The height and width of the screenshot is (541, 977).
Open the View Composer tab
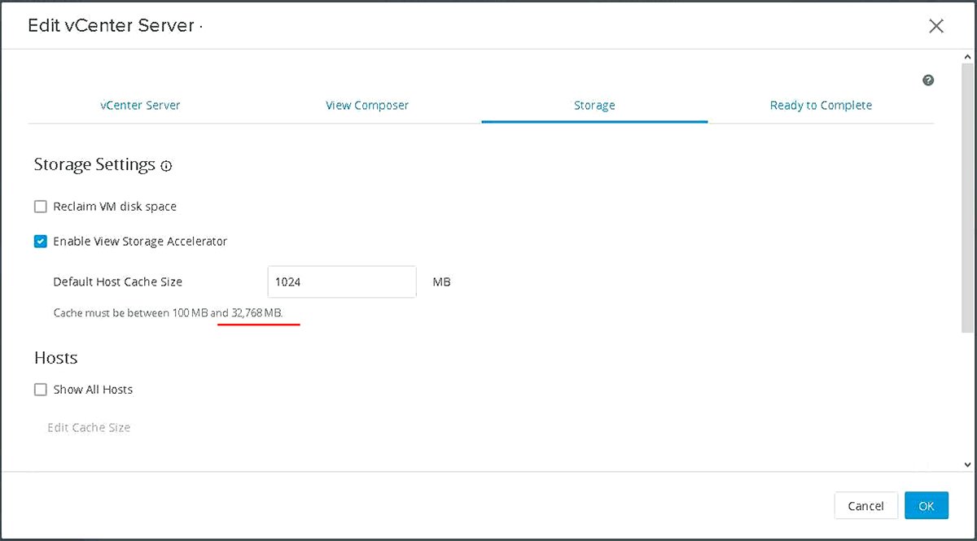point(367,105)
